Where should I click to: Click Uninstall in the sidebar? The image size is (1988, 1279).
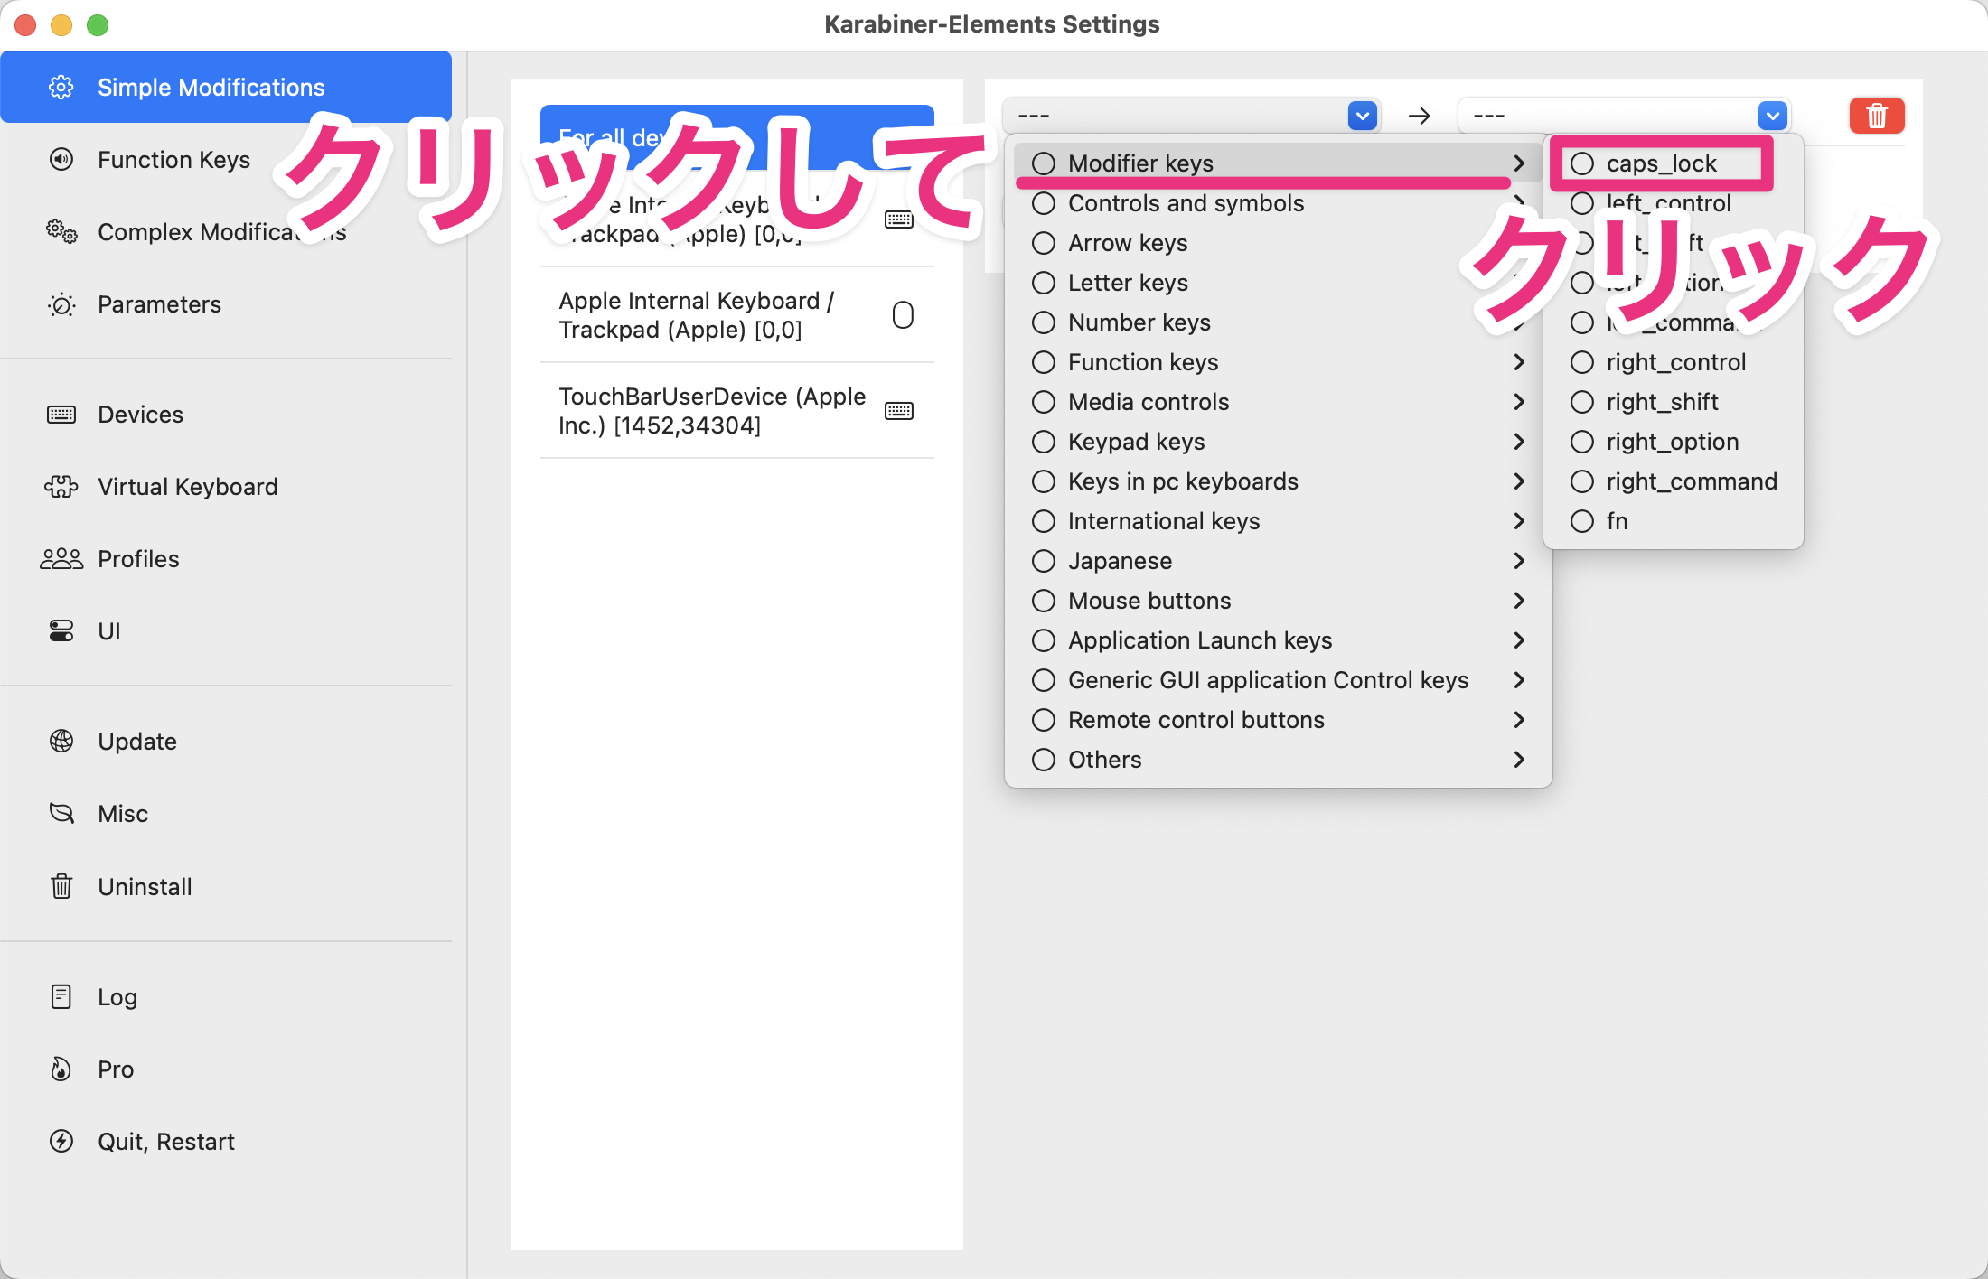coord(145,886)
